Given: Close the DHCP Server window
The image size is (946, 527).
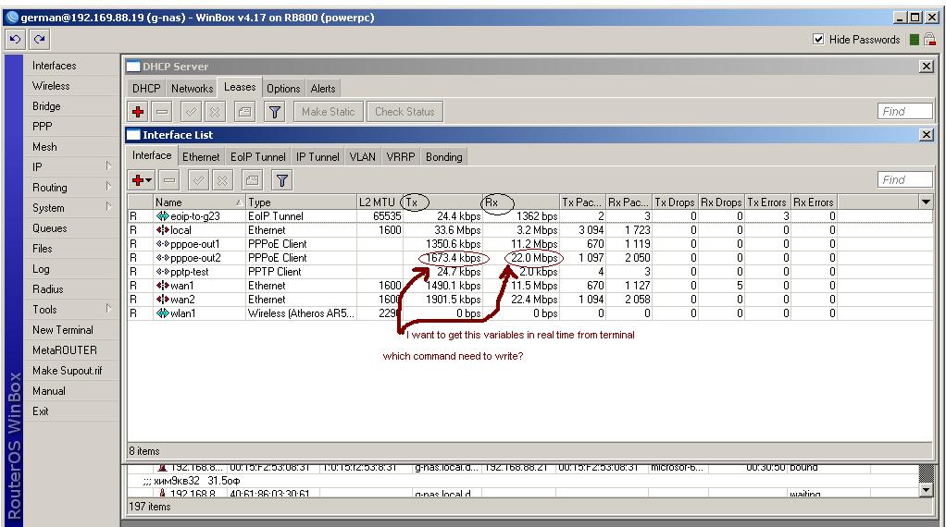Looking at the screenshot, I should point(927,67).
